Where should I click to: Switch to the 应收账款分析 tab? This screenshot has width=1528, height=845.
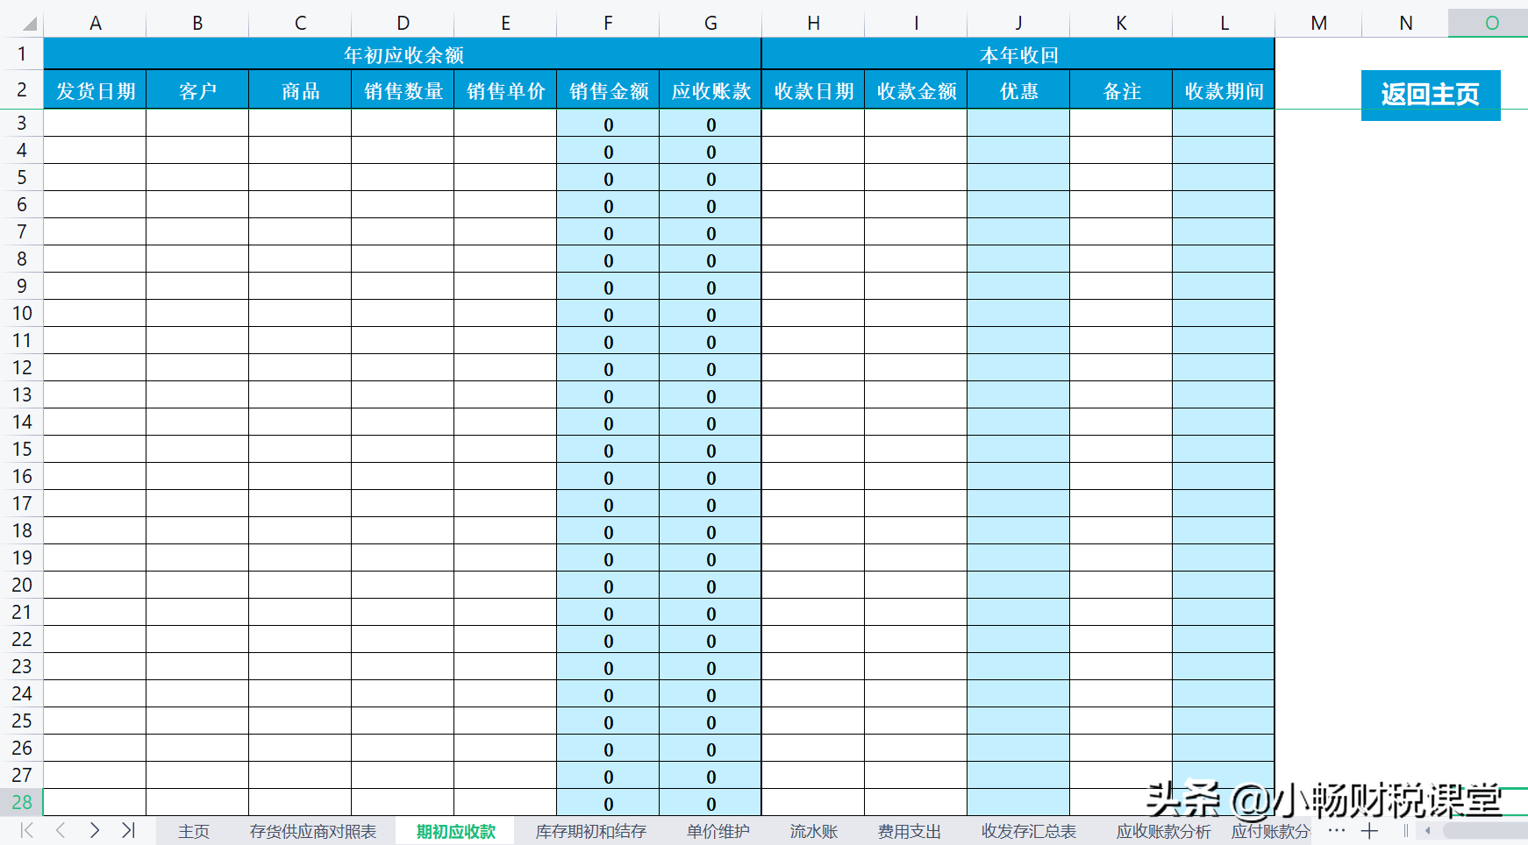[x=1164, y=831]
